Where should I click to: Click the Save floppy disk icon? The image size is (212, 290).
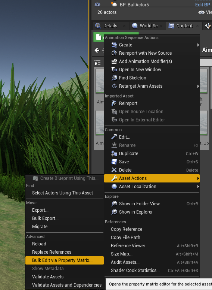pos(114,162)
